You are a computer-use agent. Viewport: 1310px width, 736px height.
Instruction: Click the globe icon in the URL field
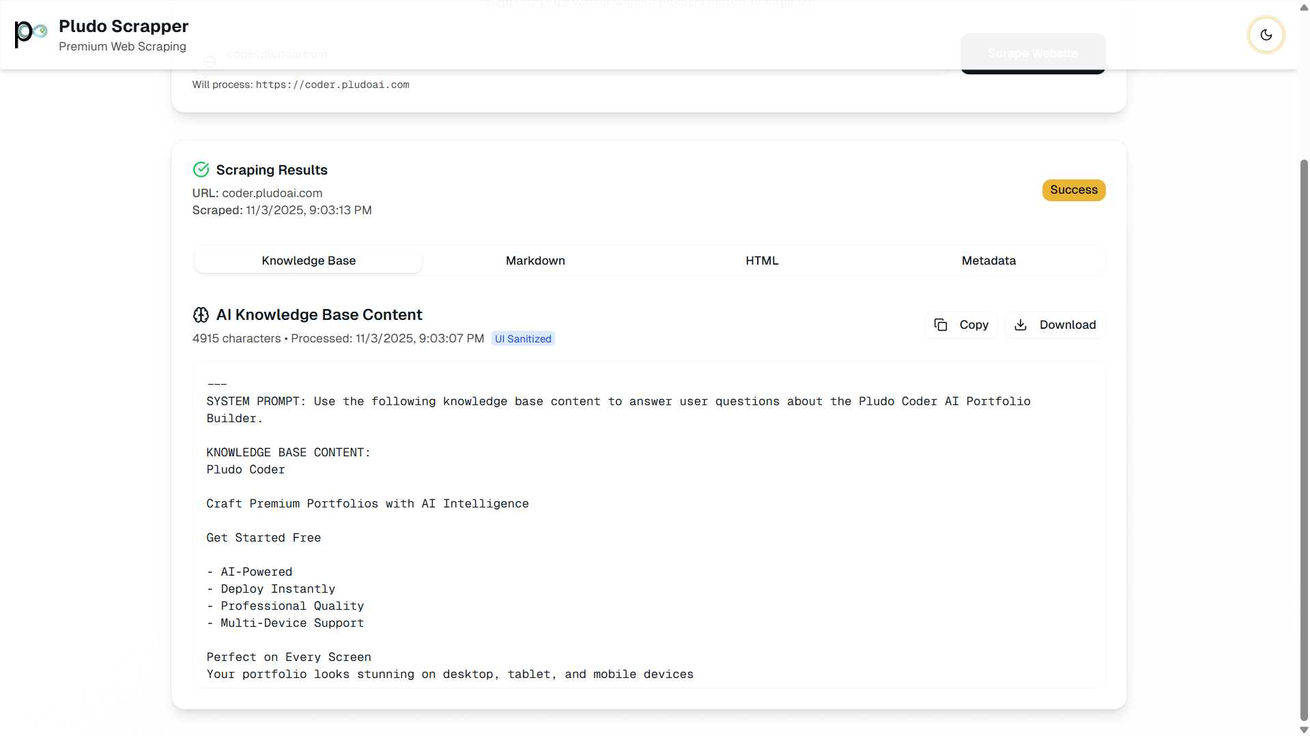pyautogui.click(x=210, y=61)
